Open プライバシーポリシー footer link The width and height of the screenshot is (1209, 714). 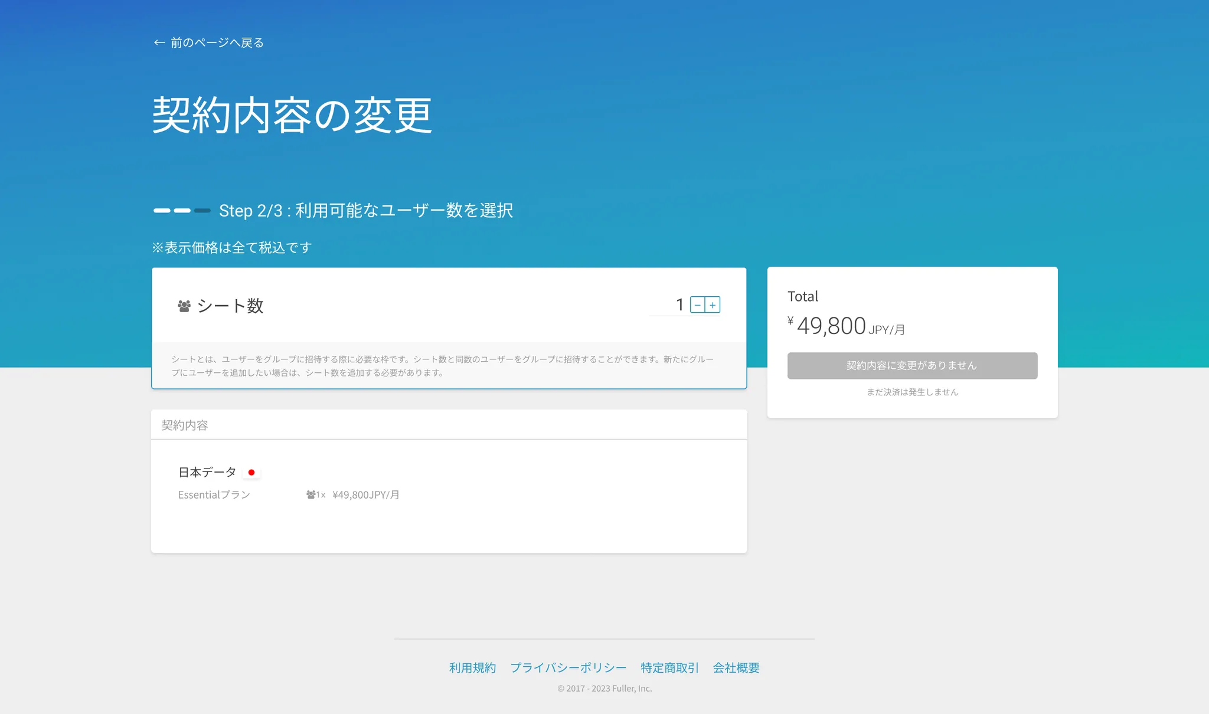coord(568,667)
